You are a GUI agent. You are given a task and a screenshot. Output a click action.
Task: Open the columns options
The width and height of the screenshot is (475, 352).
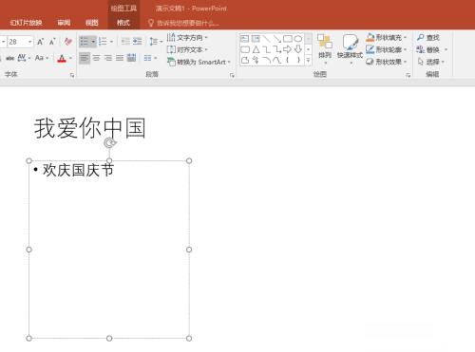click(x=150, y=58)
